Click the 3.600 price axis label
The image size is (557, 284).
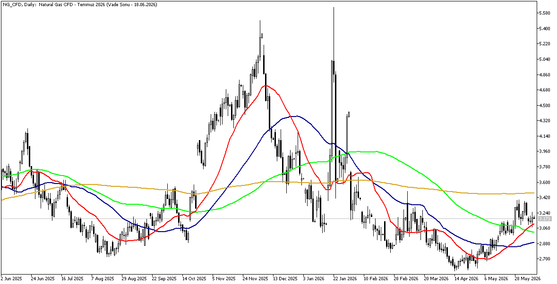(x=545, y=182)
